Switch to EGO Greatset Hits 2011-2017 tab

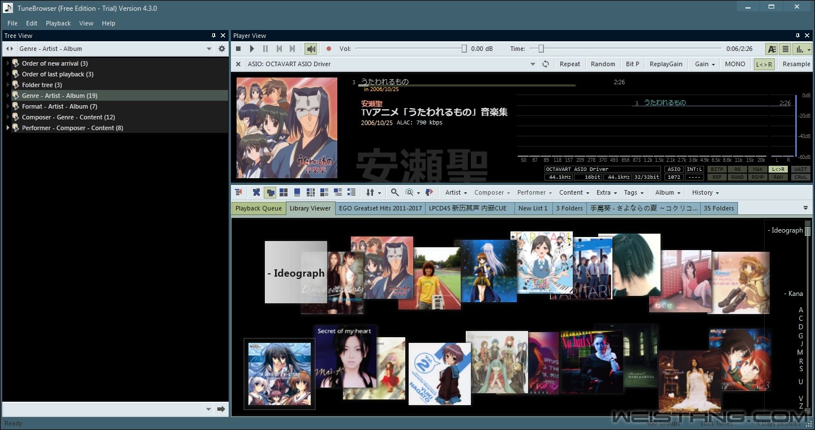pyautogui.click(x=380, y=208)
